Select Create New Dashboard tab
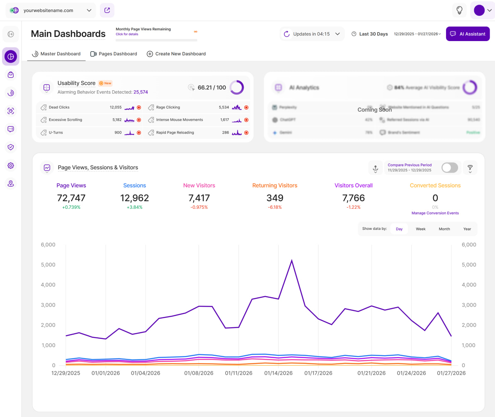 coord(176,54)
